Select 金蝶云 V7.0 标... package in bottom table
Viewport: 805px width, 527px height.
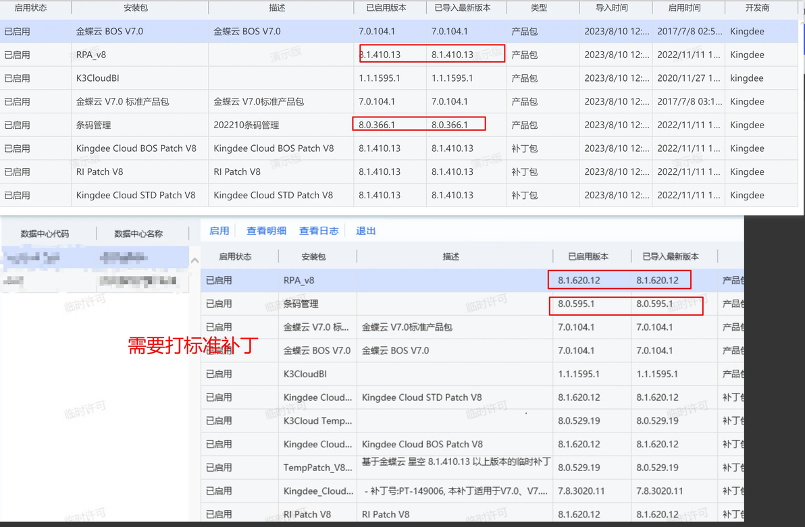[x=316, y=327]
